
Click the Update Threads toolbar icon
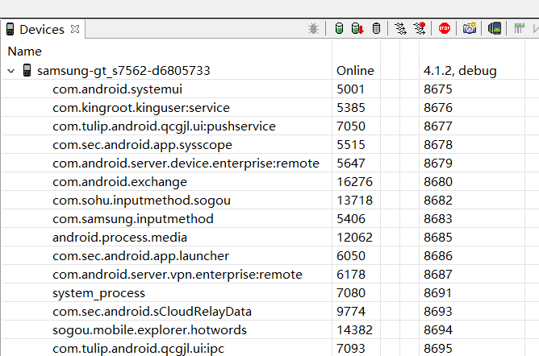pos(400,28)
